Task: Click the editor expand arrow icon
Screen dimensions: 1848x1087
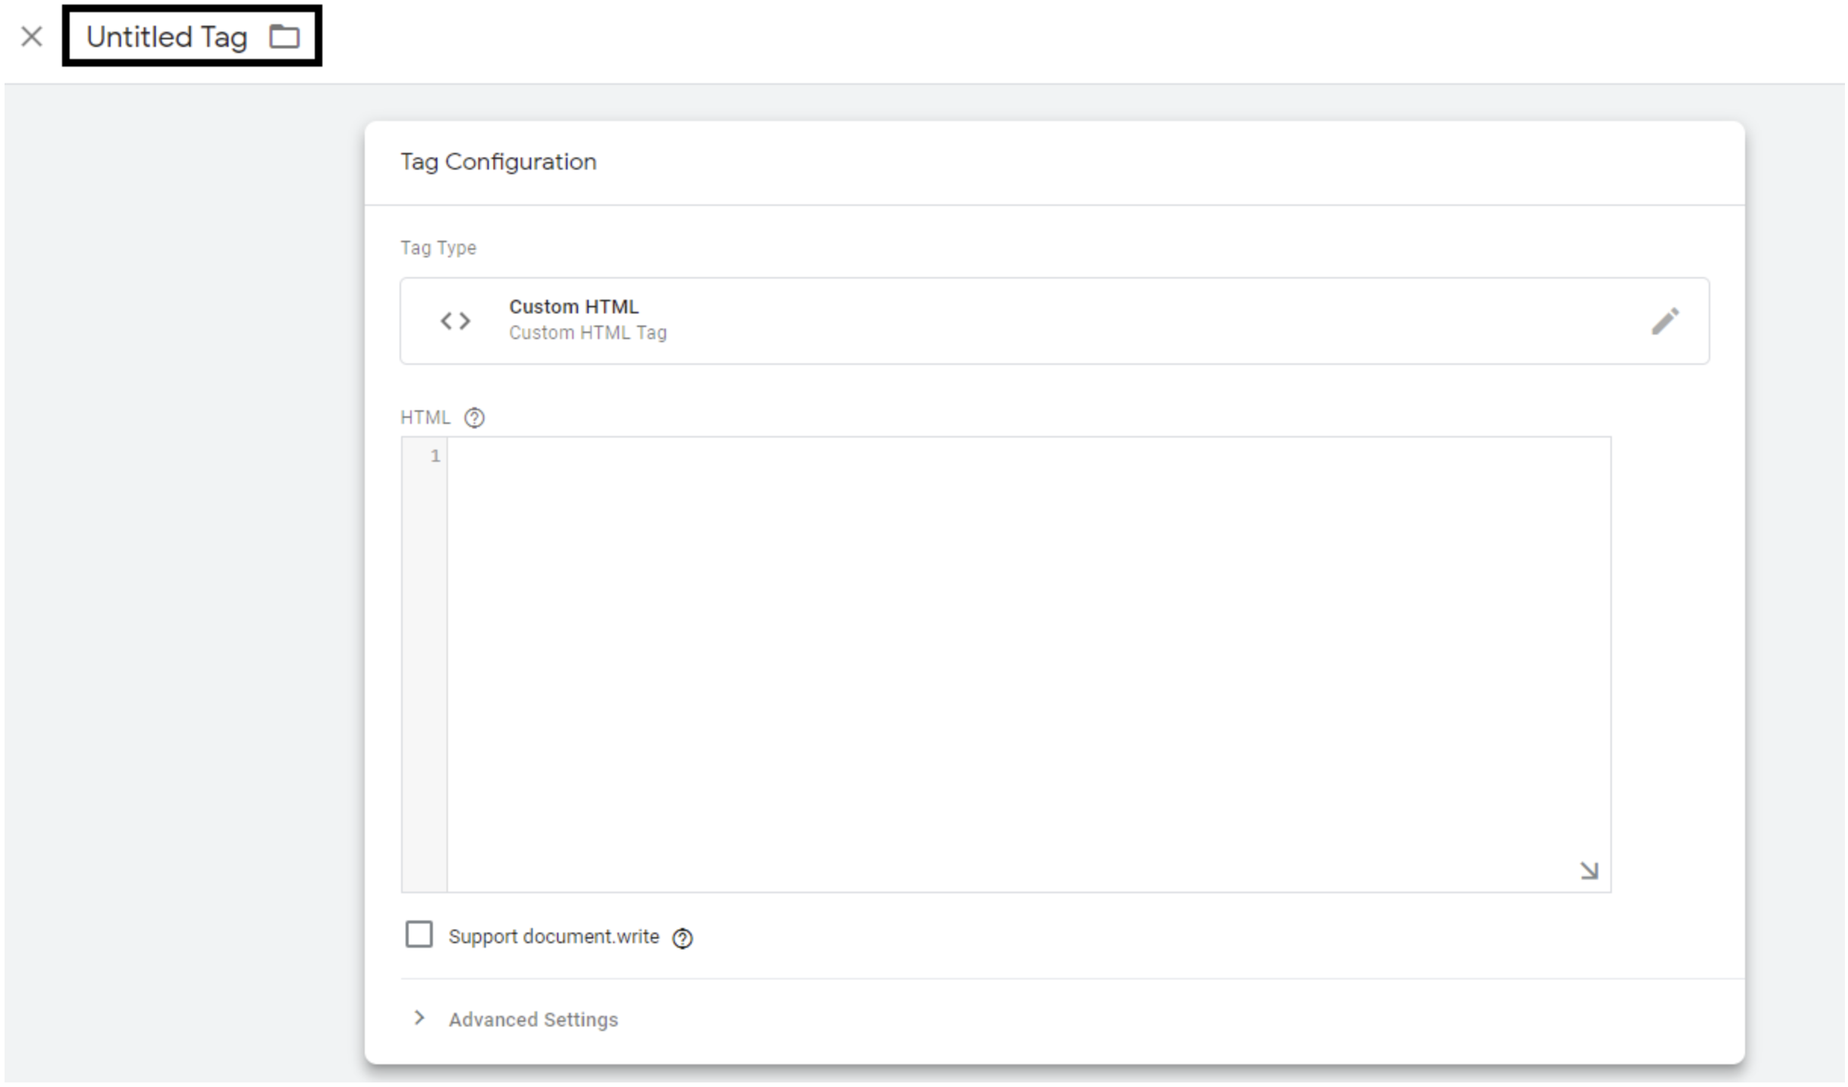Action: 1589,871
